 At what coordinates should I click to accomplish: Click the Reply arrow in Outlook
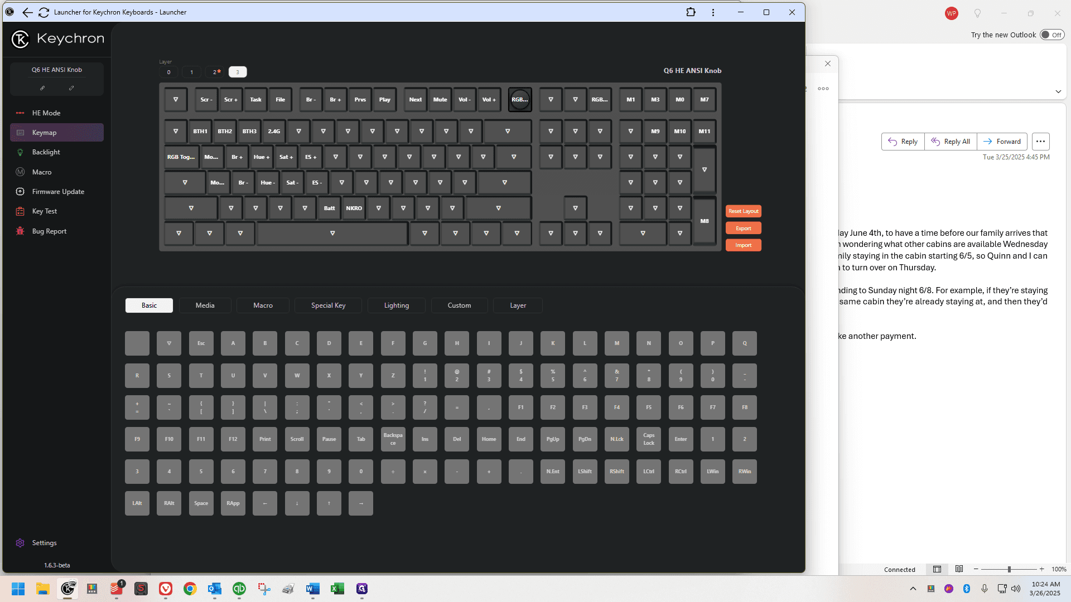(x=903, y=142)
